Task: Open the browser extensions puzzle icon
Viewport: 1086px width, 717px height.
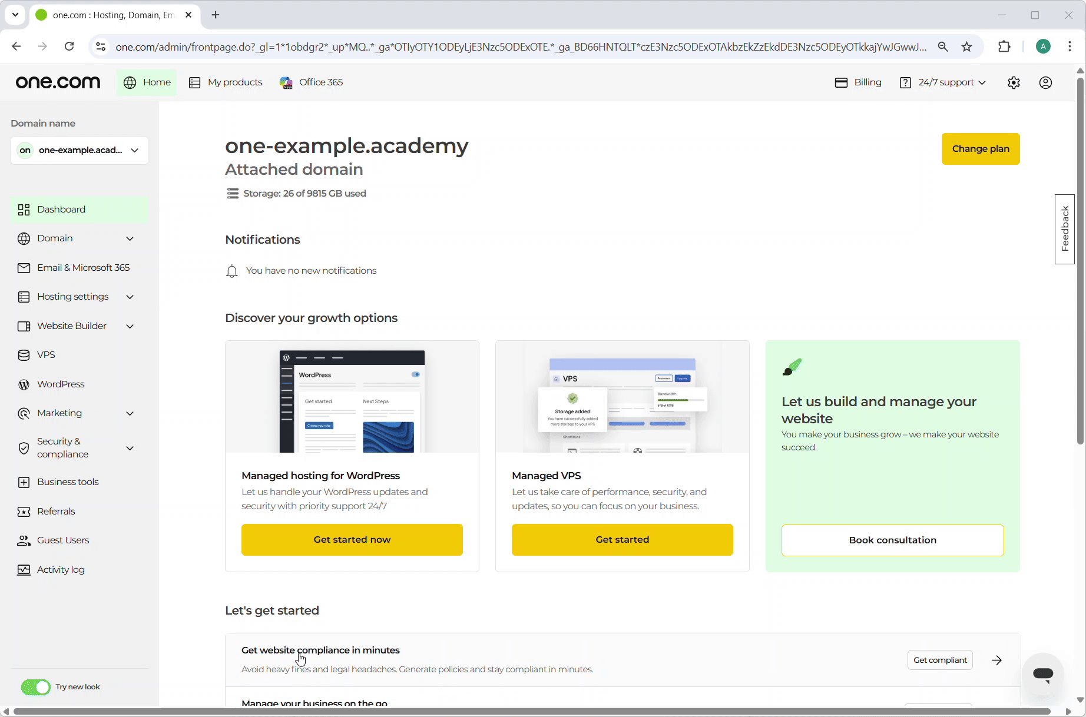Action: click(x=1005, y=47)
